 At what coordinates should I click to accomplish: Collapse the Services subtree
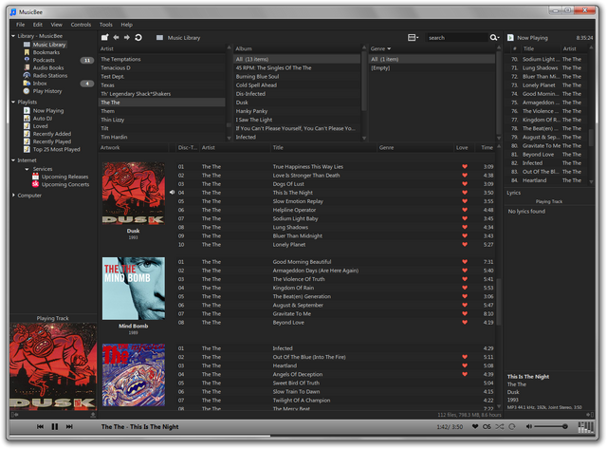point(27,169)
